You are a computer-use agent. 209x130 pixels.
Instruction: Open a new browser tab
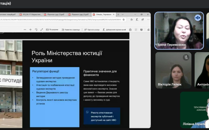[118, 15]
